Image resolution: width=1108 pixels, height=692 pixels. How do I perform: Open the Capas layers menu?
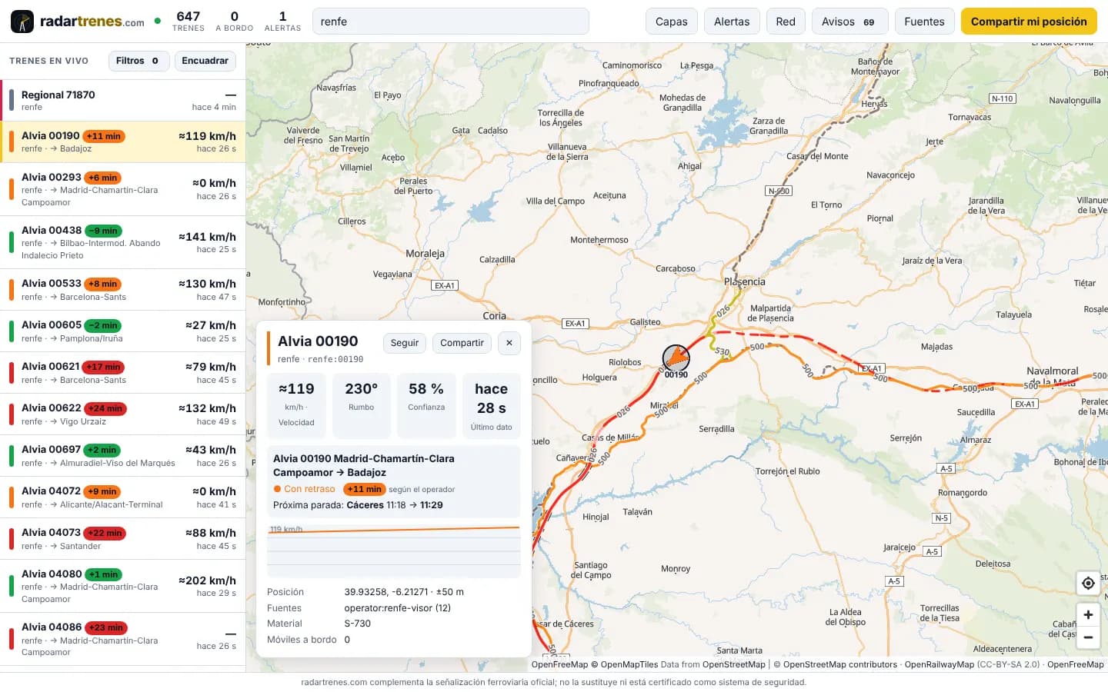(672, 22)
